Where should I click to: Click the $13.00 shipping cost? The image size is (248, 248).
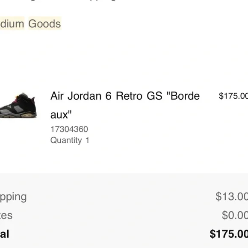(232, 197)
